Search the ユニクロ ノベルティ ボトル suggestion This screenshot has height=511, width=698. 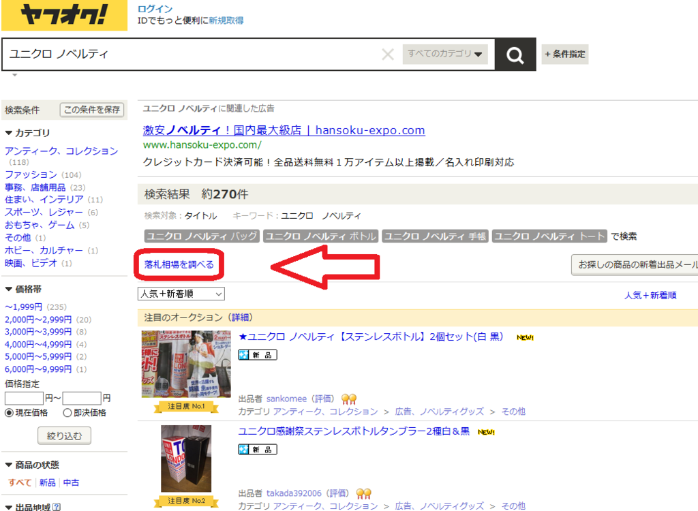(320, 236)
